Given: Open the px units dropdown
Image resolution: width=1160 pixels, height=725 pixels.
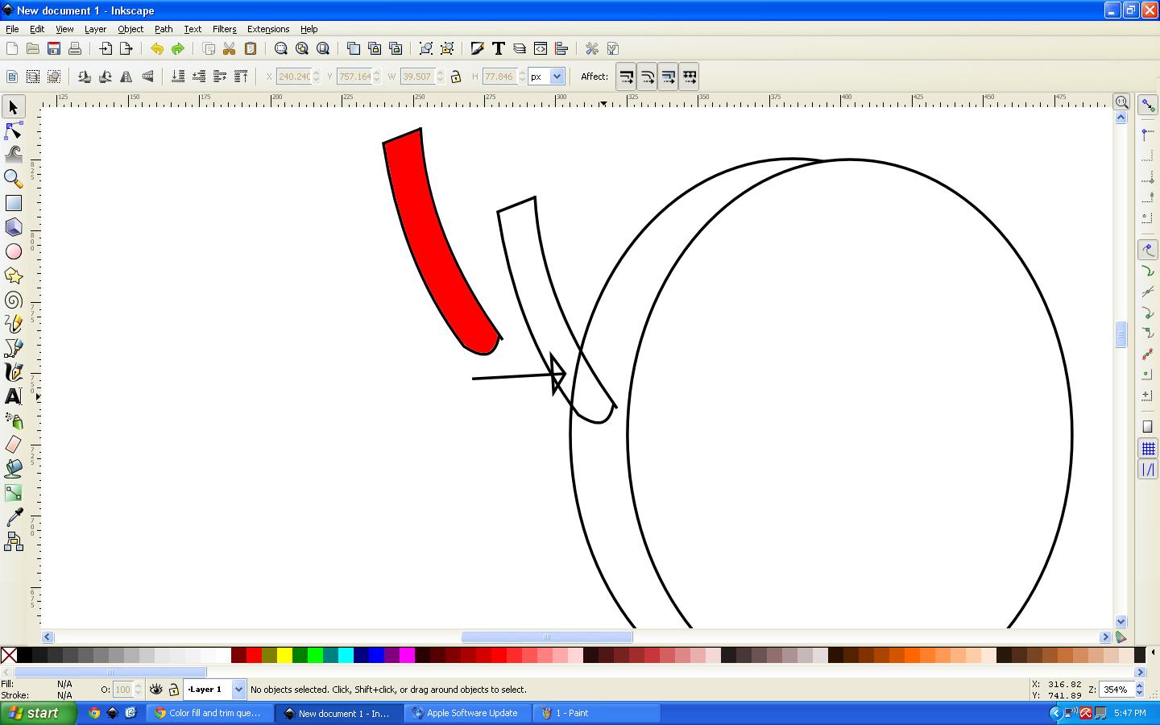Looking at the screenshot, I should coord(557,77).
